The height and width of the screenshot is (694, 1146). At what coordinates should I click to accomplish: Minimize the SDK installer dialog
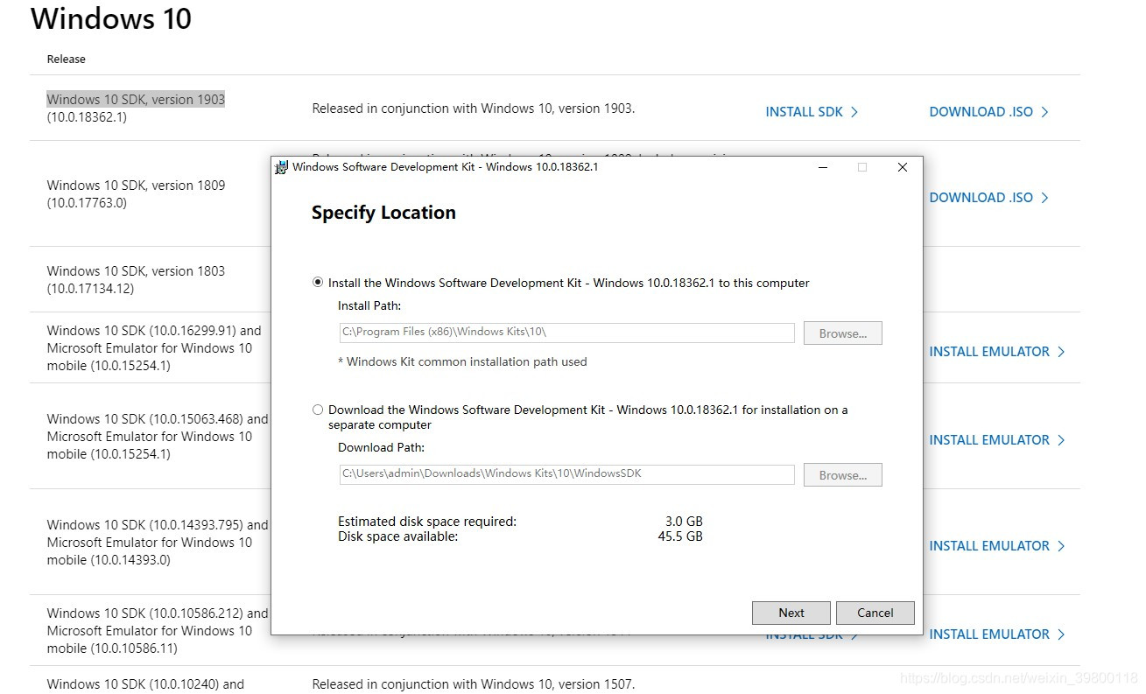click(x=823, y=167)
